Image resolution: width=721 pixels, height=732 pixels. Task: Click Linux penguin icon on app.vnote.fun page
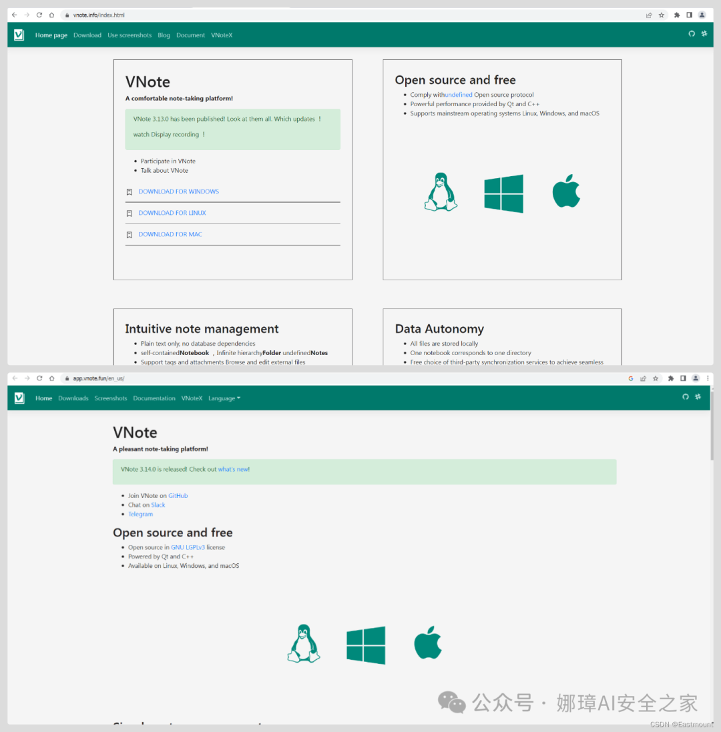click(304, 643)
